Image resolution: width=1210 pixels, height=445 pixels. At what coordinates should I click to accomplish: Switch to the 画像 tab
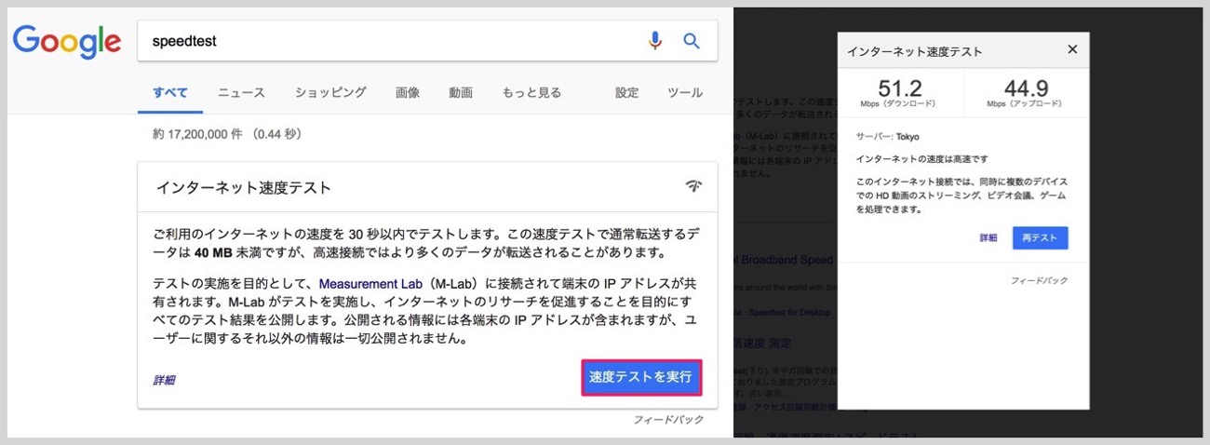click(408, 92)
